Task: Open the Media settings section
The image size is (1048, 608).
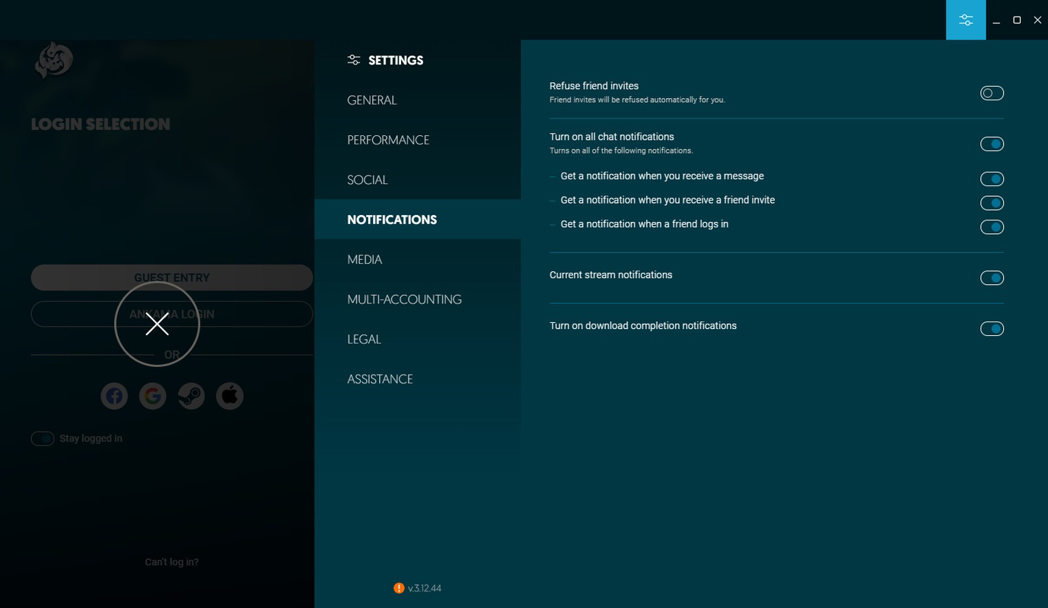Action: coord(418,260)
